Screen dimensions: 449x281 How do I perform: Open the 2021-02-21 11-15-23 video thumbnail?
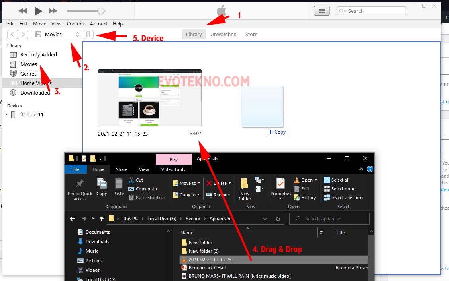[x=149, y=98]
